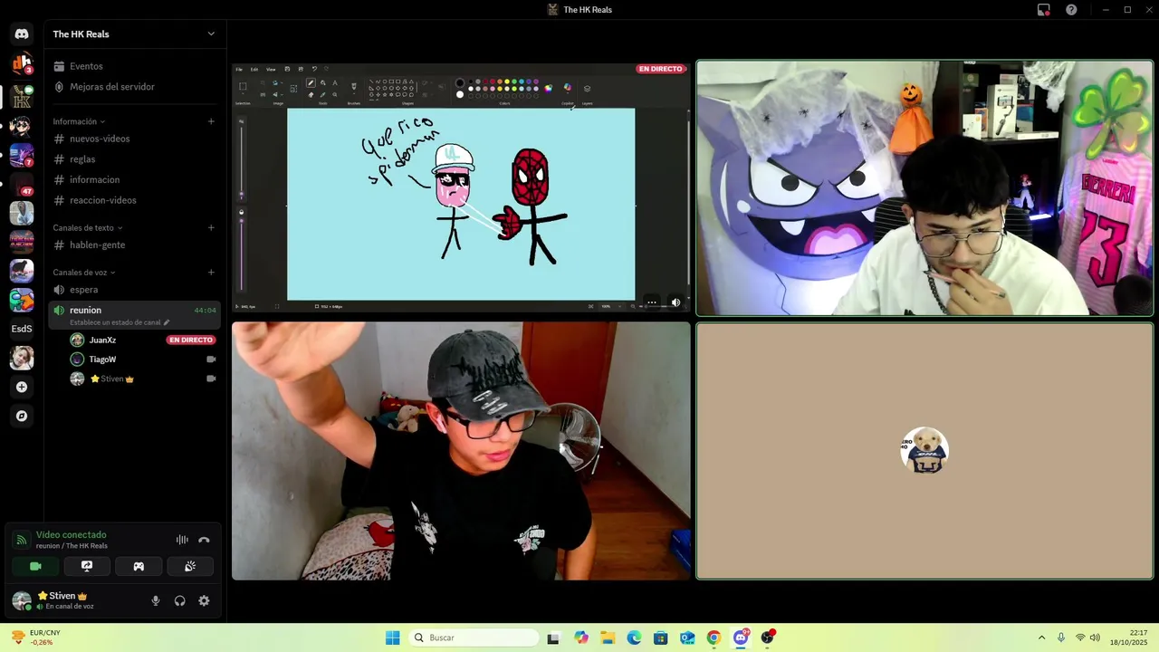The width and height of the screenshot is (1159, 652).
Task: Show hidden icons chevron in system tray
Action: tap(1041, 638)
